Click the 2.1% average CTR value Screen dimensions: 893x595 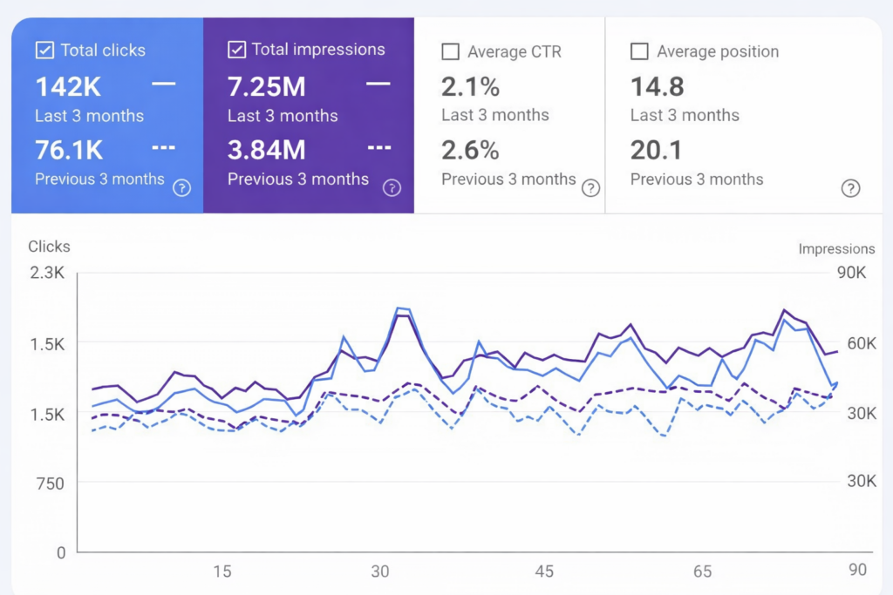pyautogui.click(x=470, y=87)
